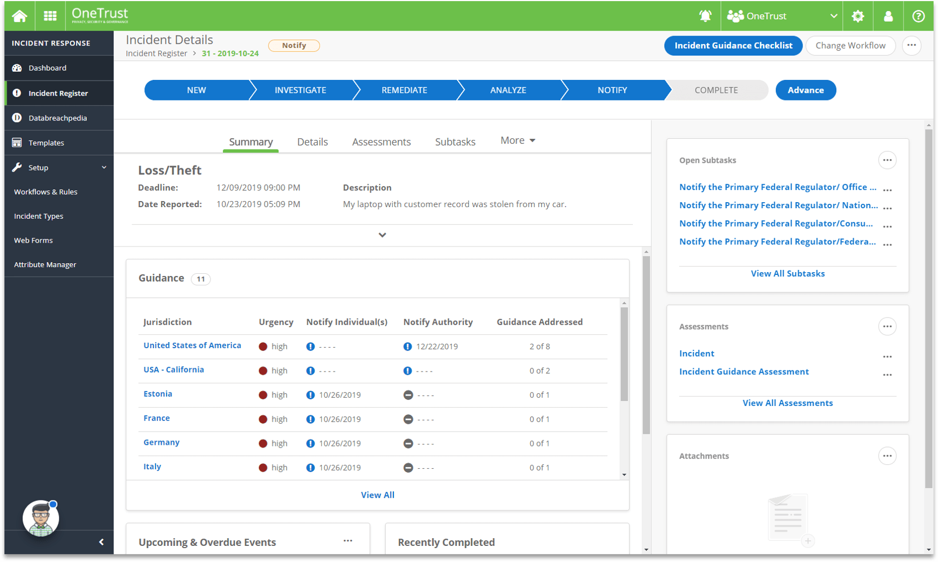Open Upcoming & Overdue Events options
938x562 pixels.
pos(348,541)
